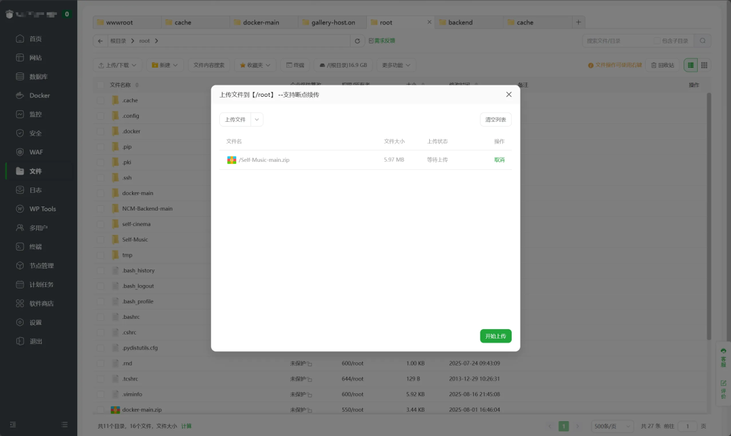Open the 500条/页 page size dropdown
731x436 pixels.
tap(612, 427)
